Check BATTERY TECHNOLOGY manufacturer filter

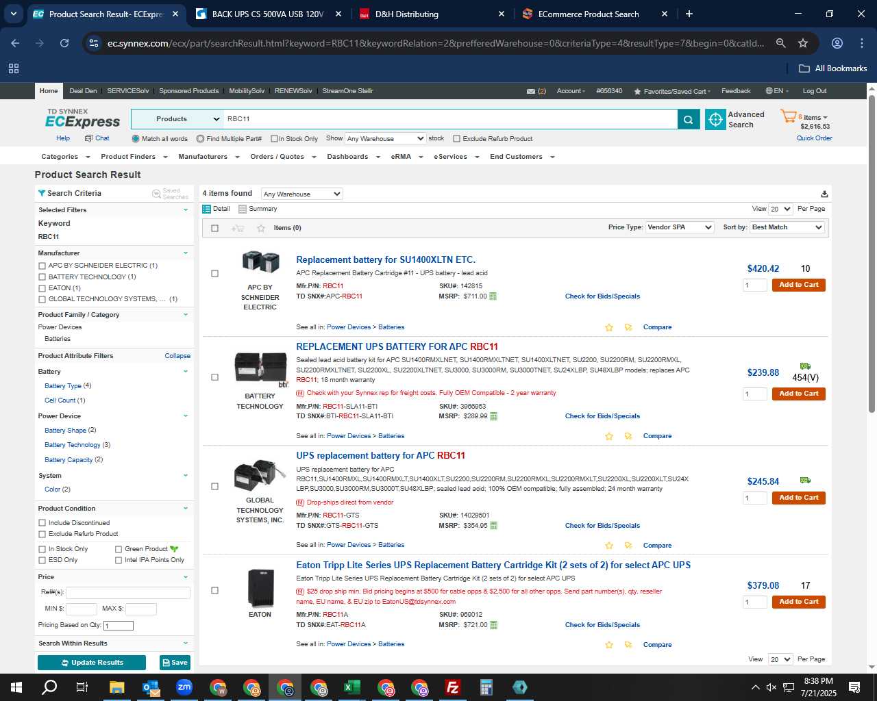click(42, 277)
